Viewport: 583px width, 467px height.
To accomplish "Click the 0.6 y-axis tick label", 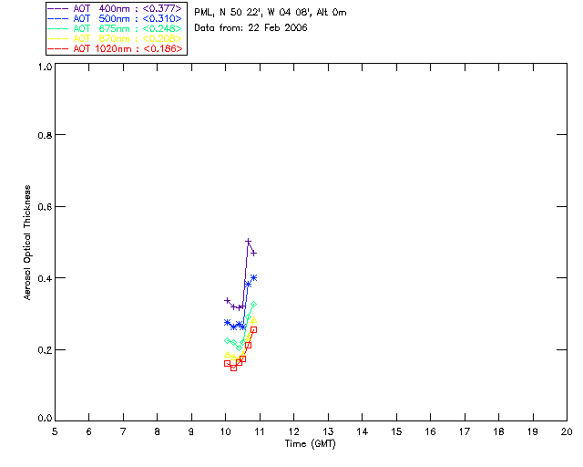I will (x=45, y=207).
